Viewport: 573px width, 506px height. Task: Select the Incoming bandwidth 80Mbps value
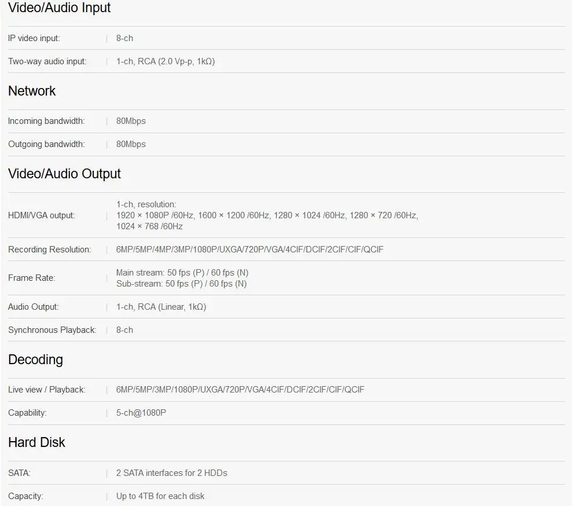[131, 121]
